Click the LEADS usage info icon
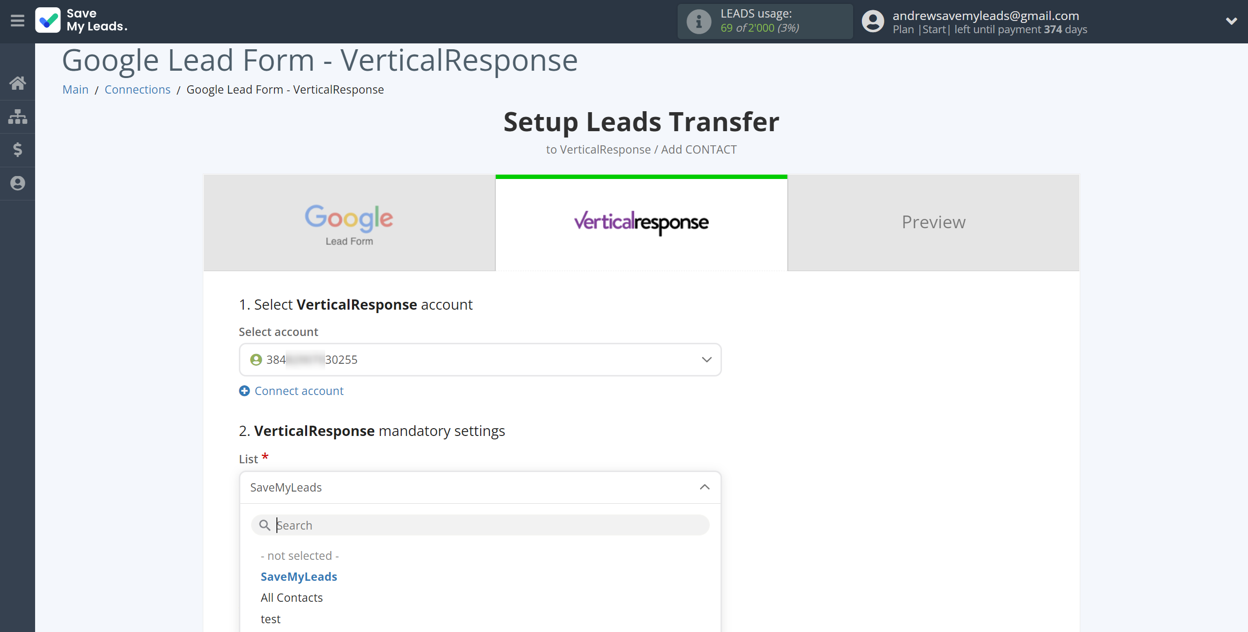The image size is (1248, 632). pyautogui.click(x=699, y=21)
